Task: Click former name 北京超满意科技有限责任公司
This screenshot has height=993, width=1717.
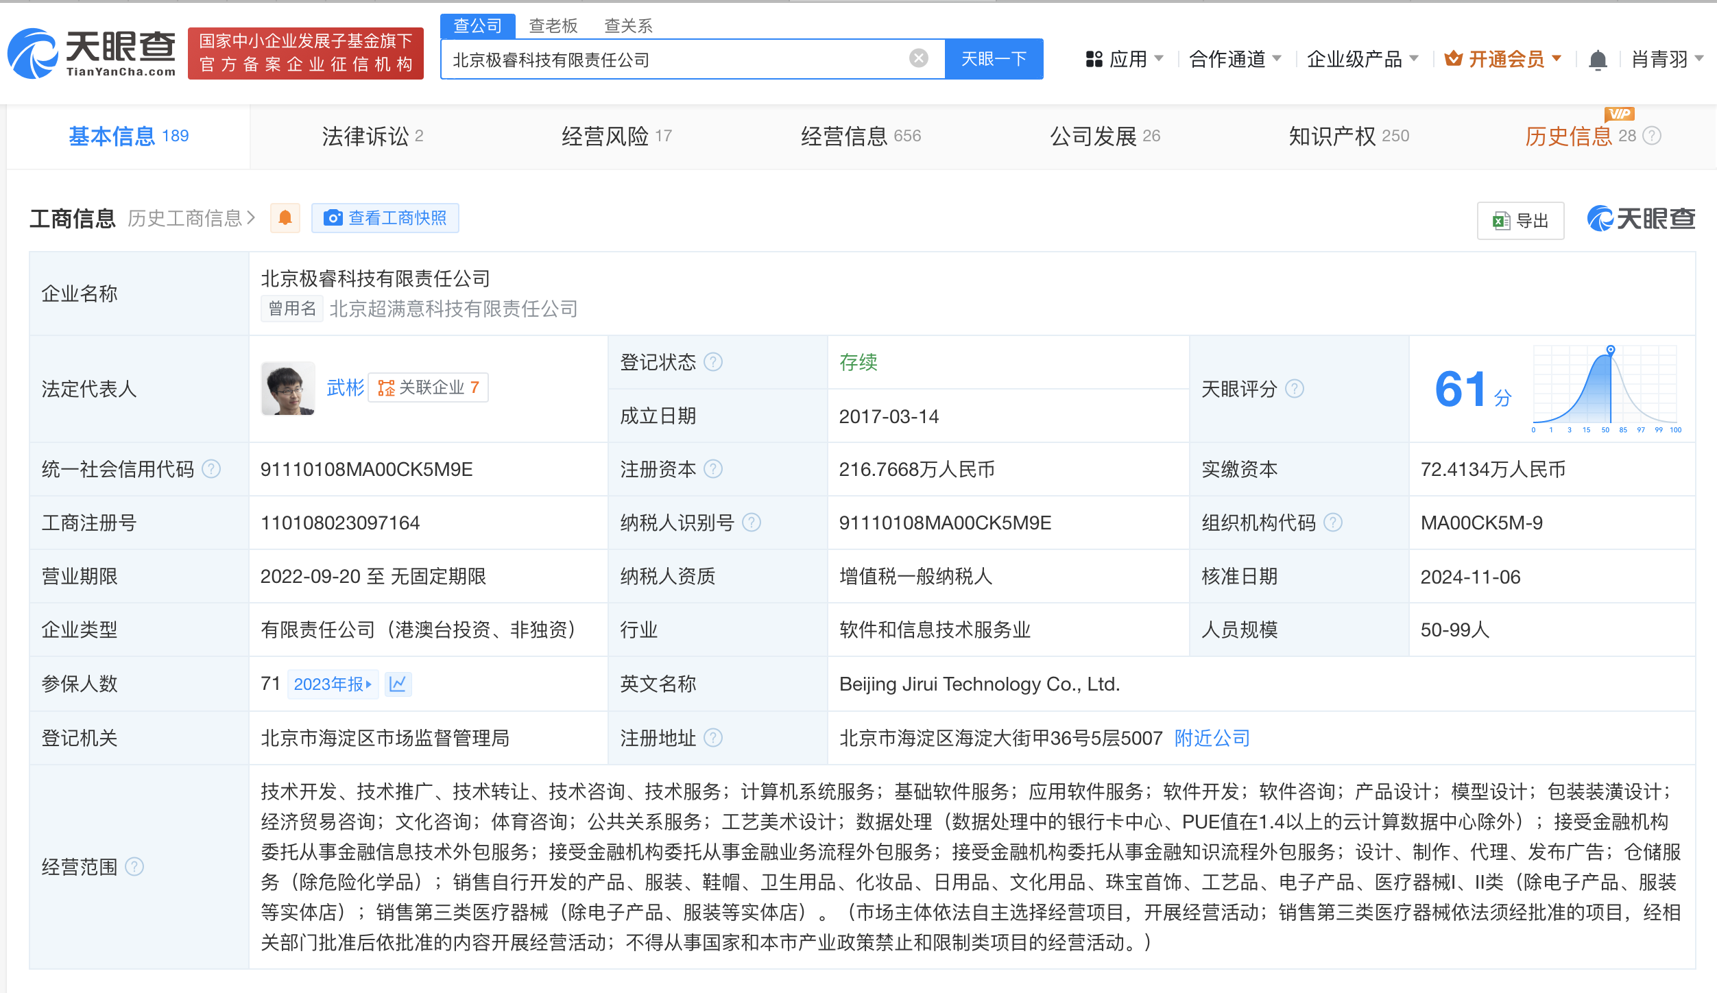Action: coord(453,309)
